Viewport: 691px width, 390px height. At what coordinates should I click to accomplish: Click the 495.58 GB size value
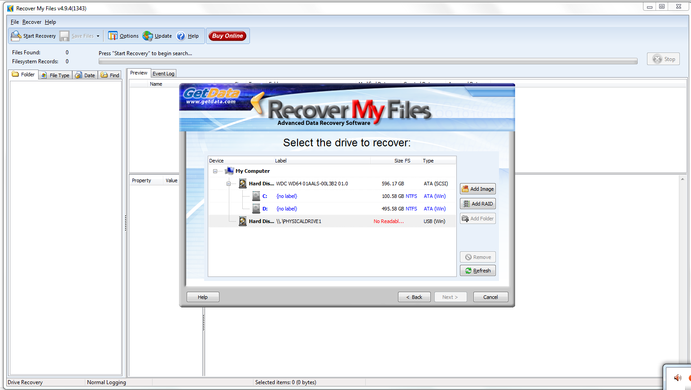click(x=393, y=209)
